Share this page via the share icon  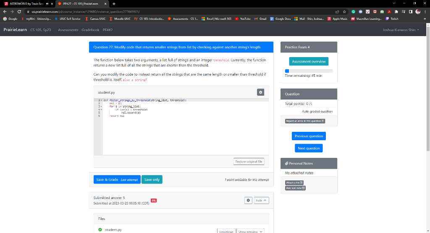point(337,11)
